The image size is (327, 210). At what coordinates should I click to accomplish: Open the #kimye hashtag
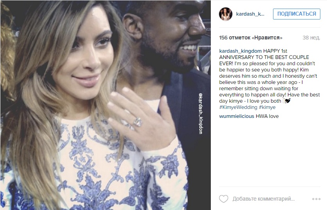267,107
